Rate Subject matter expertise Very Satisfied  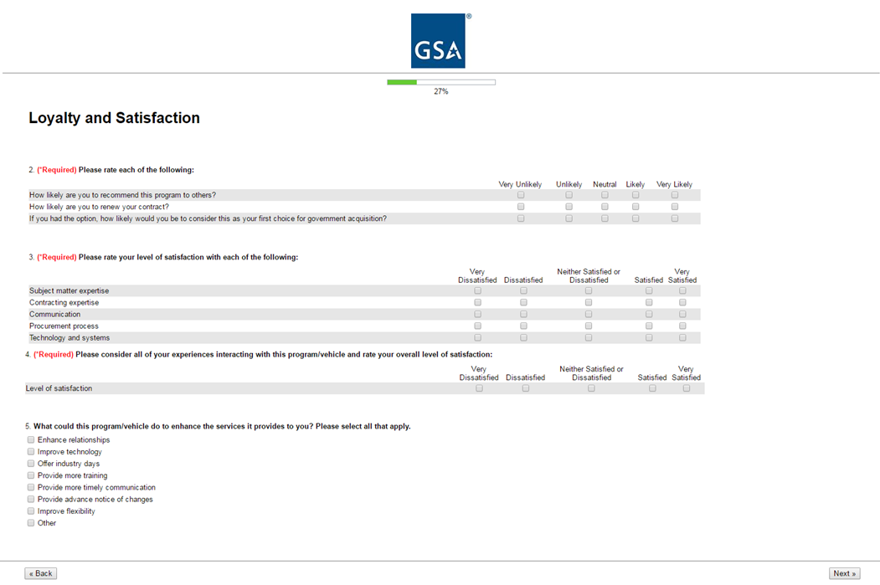(x=682, y=290)
